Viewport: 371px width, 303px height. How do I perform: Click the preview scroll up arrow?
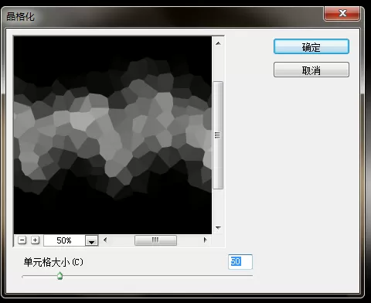coord(218,43)
